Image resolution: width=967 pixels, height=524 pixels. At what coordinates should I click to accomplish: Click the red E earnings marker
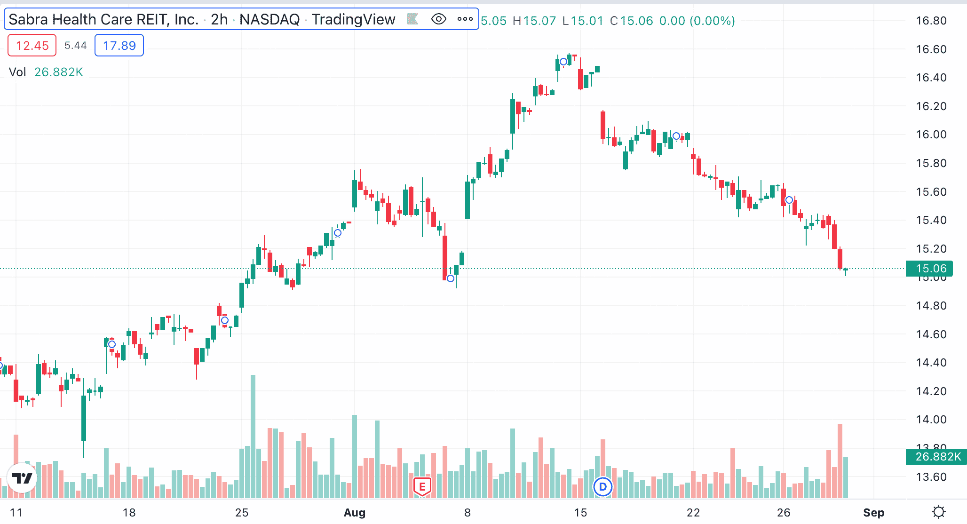(x=422, y=487)
